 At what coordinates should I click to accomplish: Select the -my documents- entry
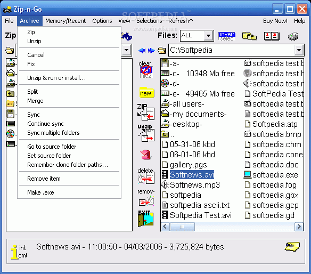194,114
